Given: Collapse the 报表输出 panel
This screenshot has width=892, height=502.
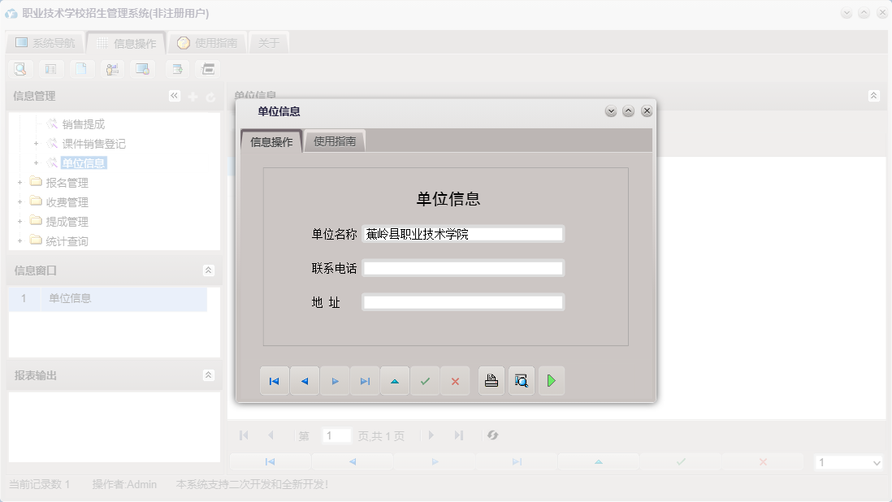Looking at the screenshot, I should point(208,376).
